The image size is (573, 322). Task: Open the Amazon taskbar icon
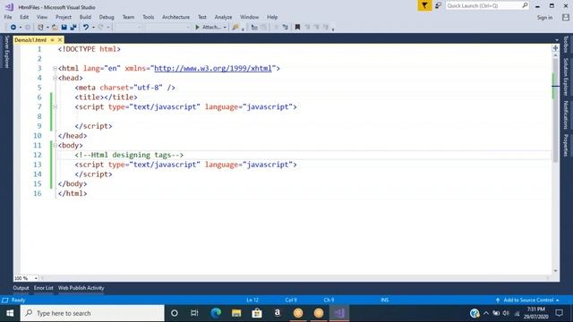278,313
